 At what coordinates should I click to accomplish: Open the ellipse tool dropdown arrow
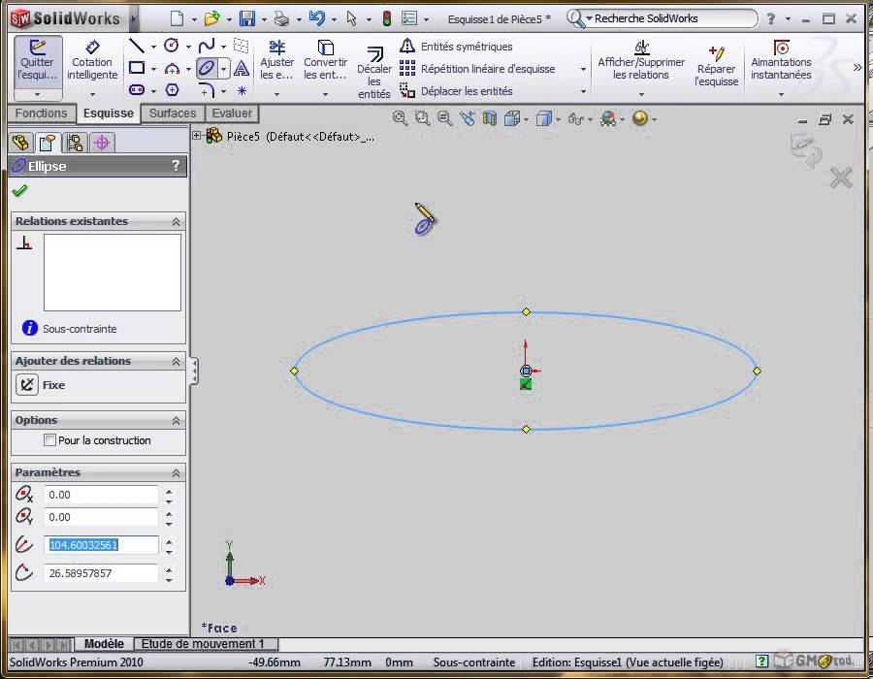pyautogui.click(x=223, y=69)
